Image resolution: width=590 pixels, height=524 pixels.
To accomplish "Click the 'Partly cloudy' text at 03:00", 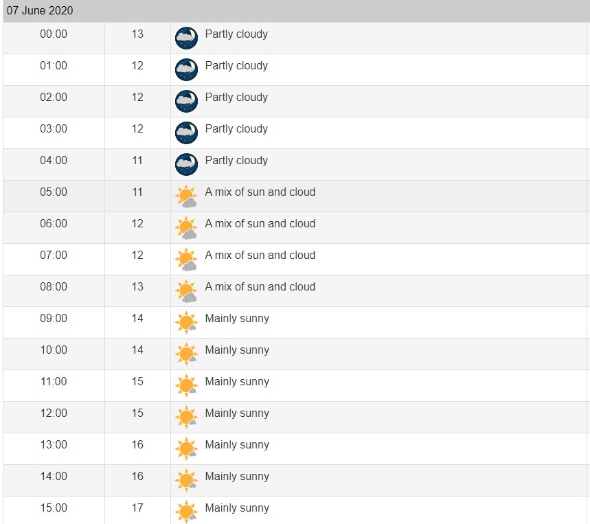I will [236, 129].
